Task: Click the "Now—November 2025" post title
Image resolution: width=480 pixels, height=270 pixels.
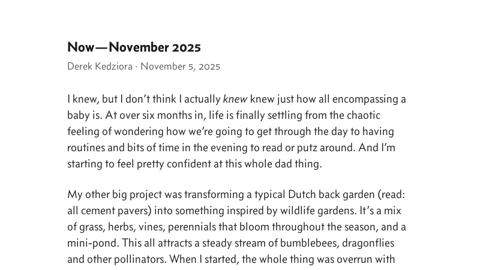Action: point(134,47)
